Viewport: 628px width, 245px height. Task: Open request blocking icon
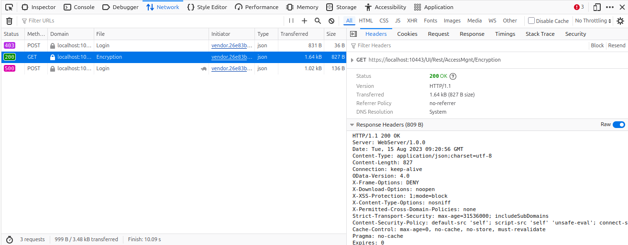click(x=331, y=21)
